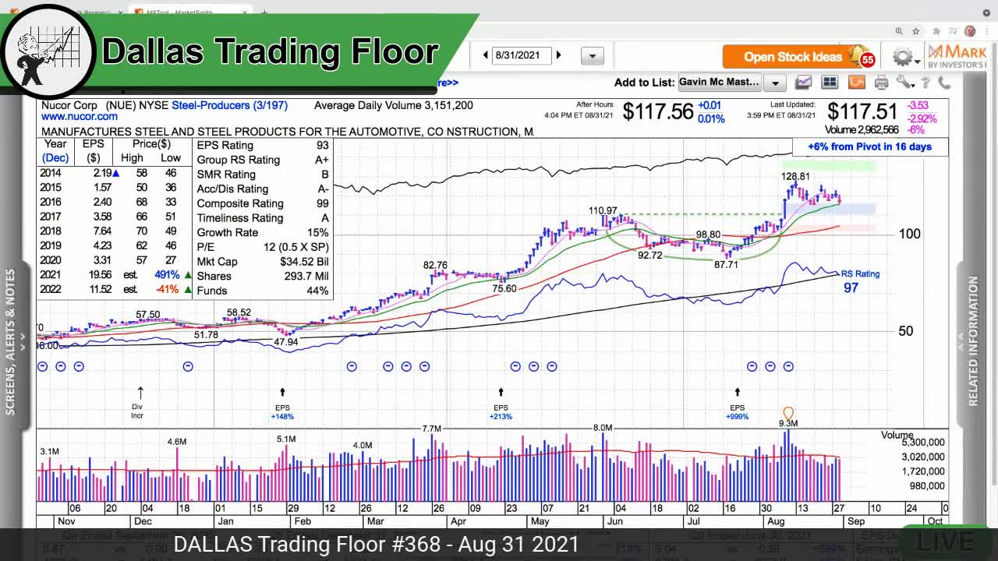
Task: Click the 82.76 price label
Action: pos(435,265)
